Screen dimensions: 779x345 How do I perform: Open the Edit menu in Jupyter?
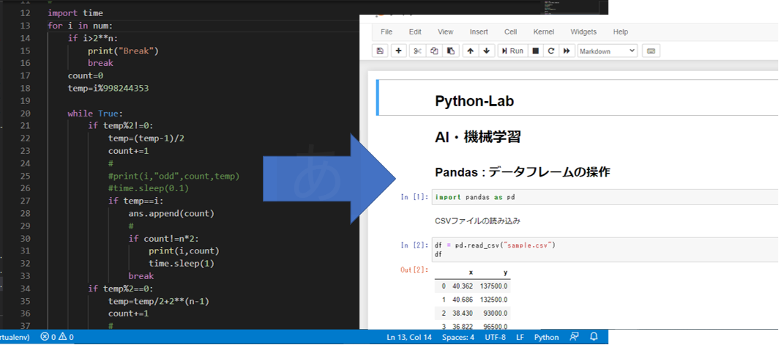tap(415, 31)
